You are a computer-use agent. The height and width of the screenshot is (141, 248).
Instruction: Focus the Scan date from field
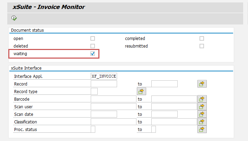[x=104, y=114]
